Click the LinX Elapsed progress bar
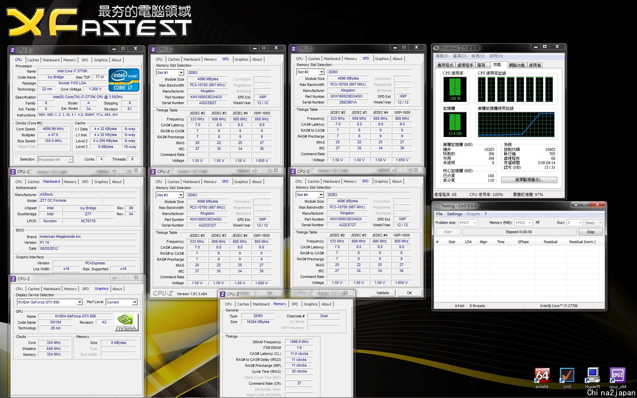 [x=519, y=232]
